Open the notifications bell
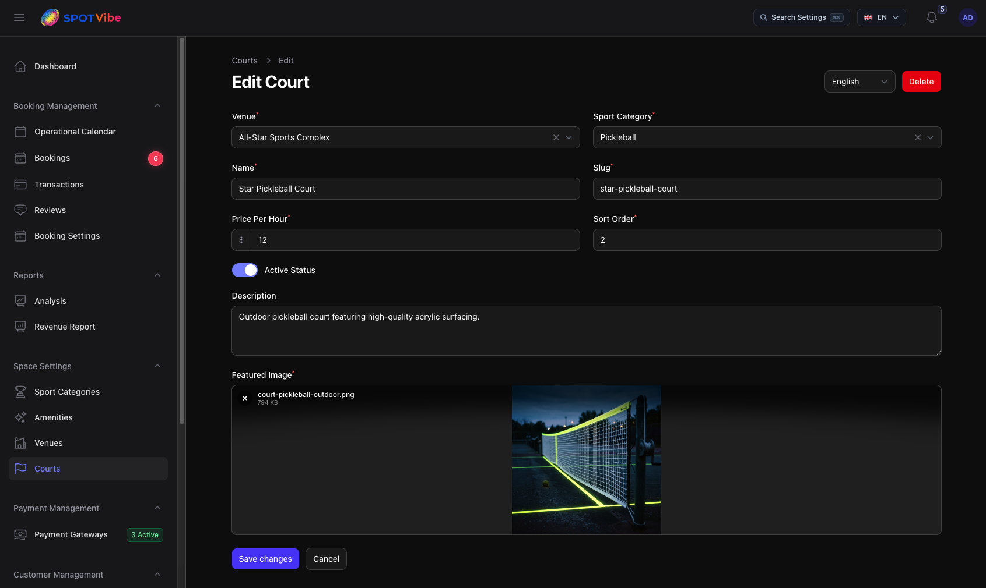 (x=932, y=17)
